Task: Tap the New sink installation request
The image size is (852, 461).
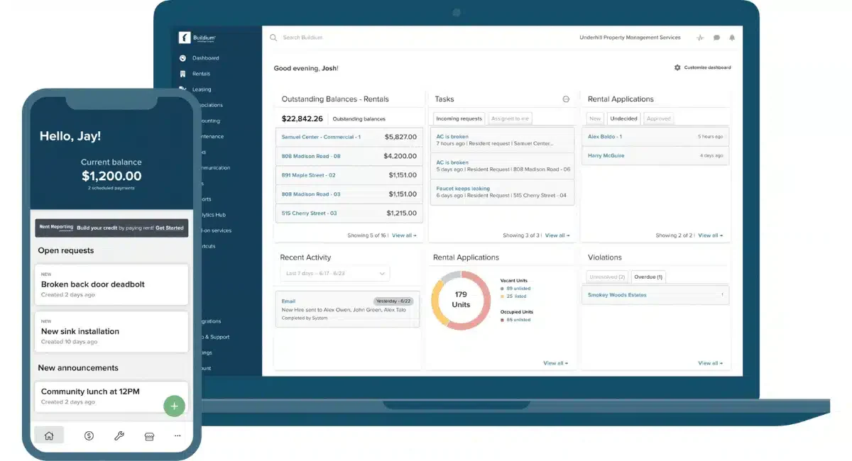Action: click(111, 332)
